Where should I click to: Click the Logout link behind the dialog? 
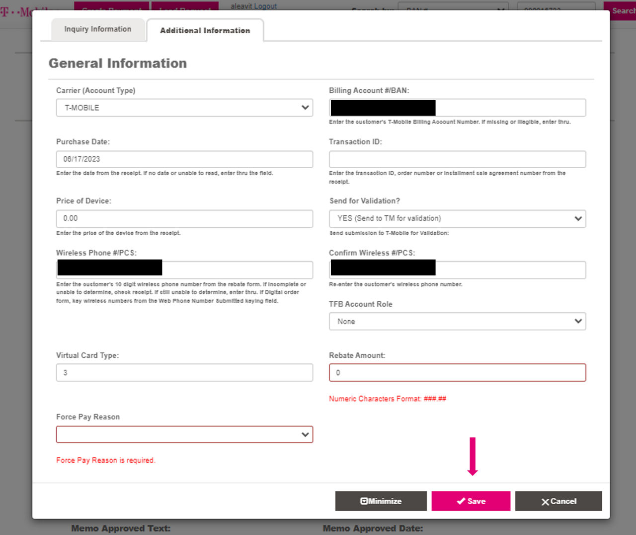click(265, 6)
